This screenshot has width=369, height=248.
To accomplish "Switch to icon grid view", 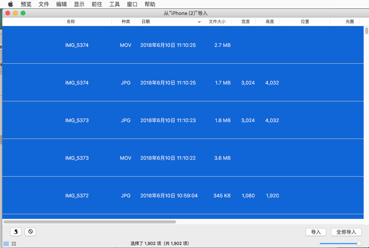I will pyautogui.click(x=14, y=244).
